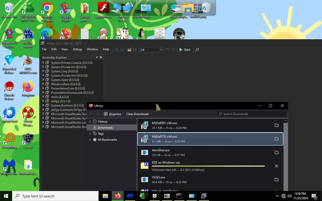Click the taskbar search box
This screenshot has height=201, width=322.
(55, 196)
